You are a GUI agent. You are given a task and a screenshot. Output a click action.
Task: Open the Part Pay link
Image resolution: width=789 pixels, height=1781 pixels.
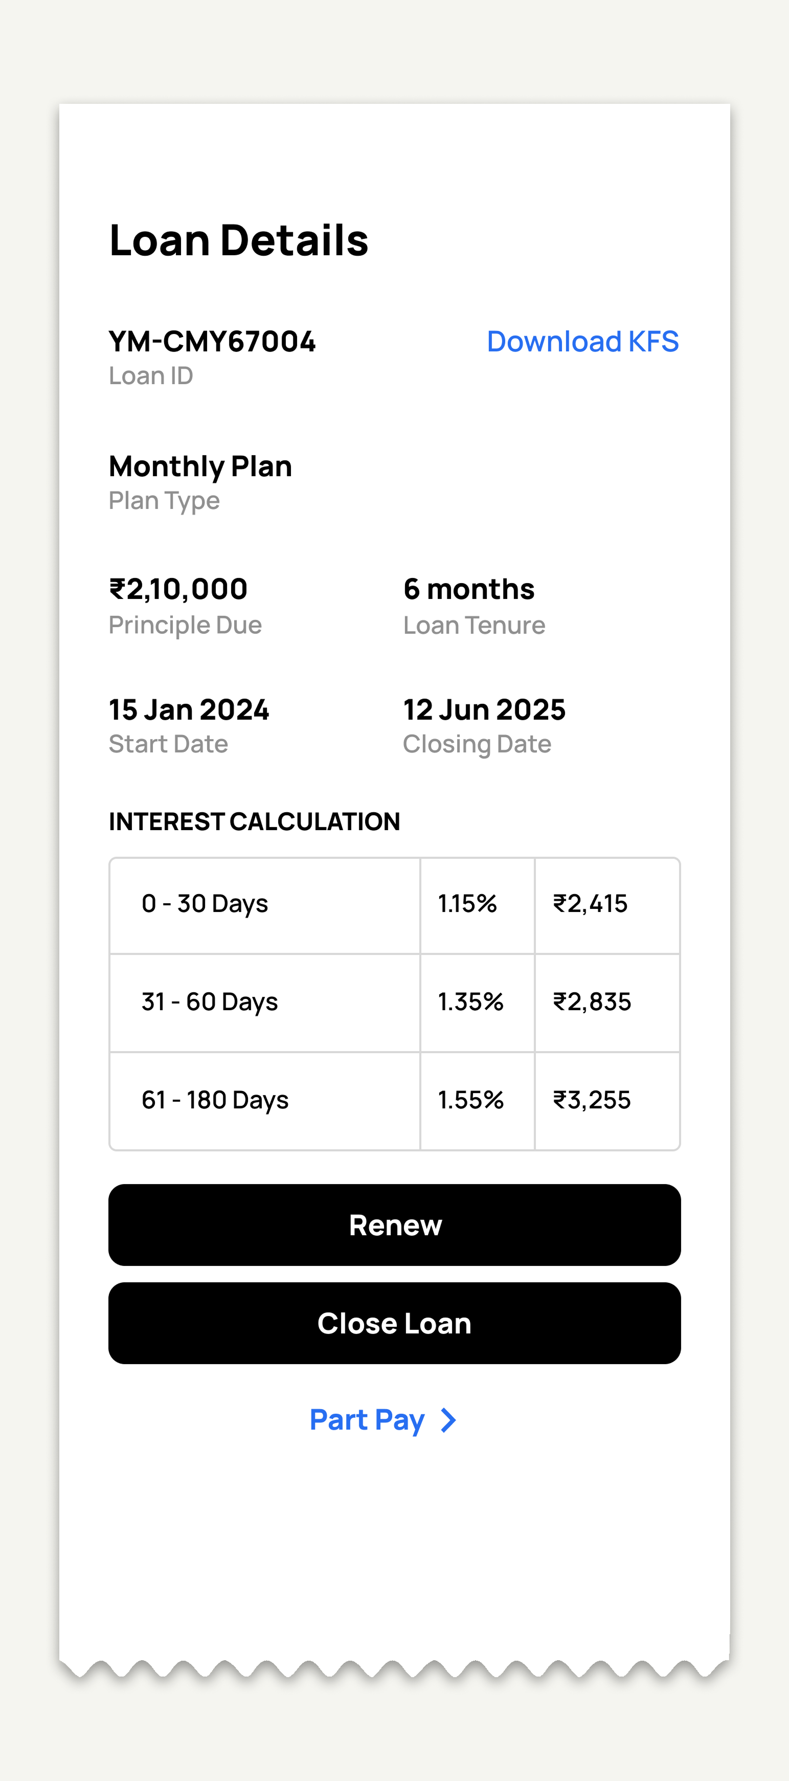367,1419
